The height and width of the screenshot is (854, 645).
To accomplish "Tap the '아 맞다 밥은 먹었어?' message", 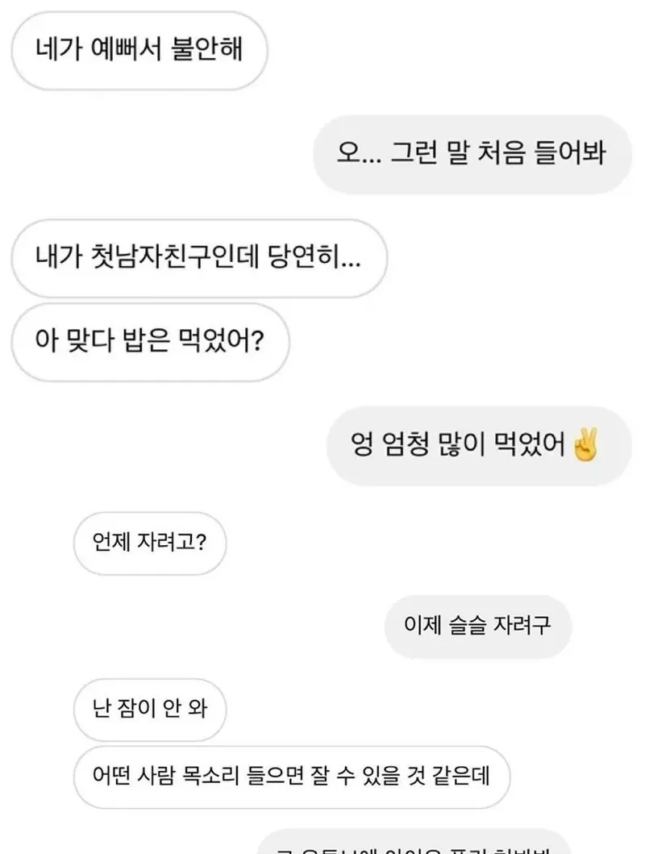I will (x=150, y=342).
